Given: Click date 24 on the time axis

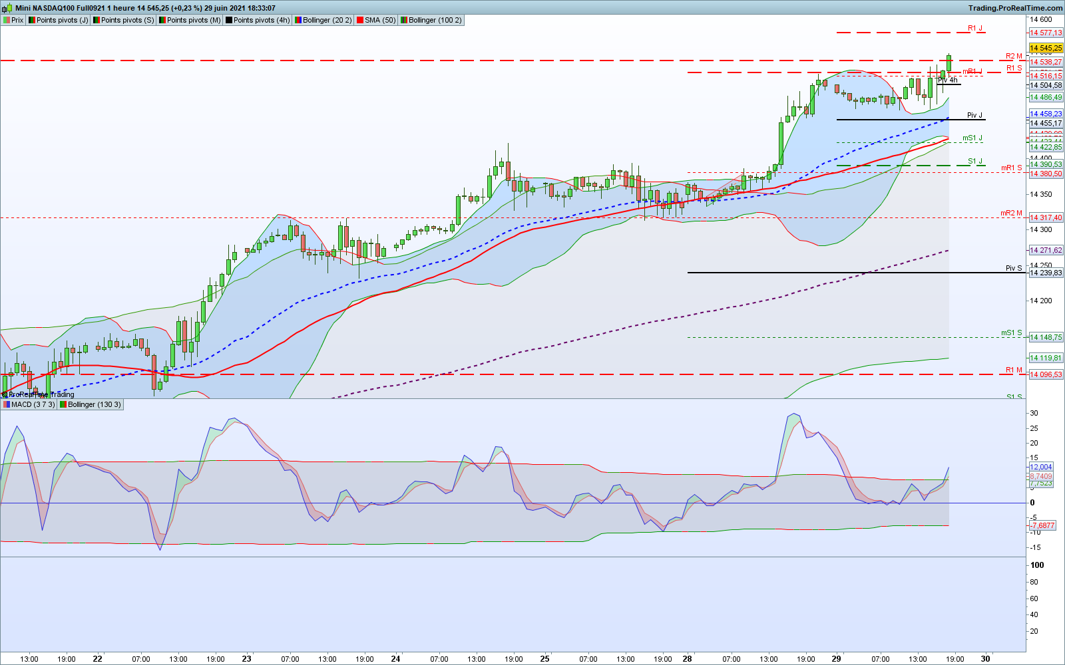Looking at the screenshot, I should (x=395, y=659).
